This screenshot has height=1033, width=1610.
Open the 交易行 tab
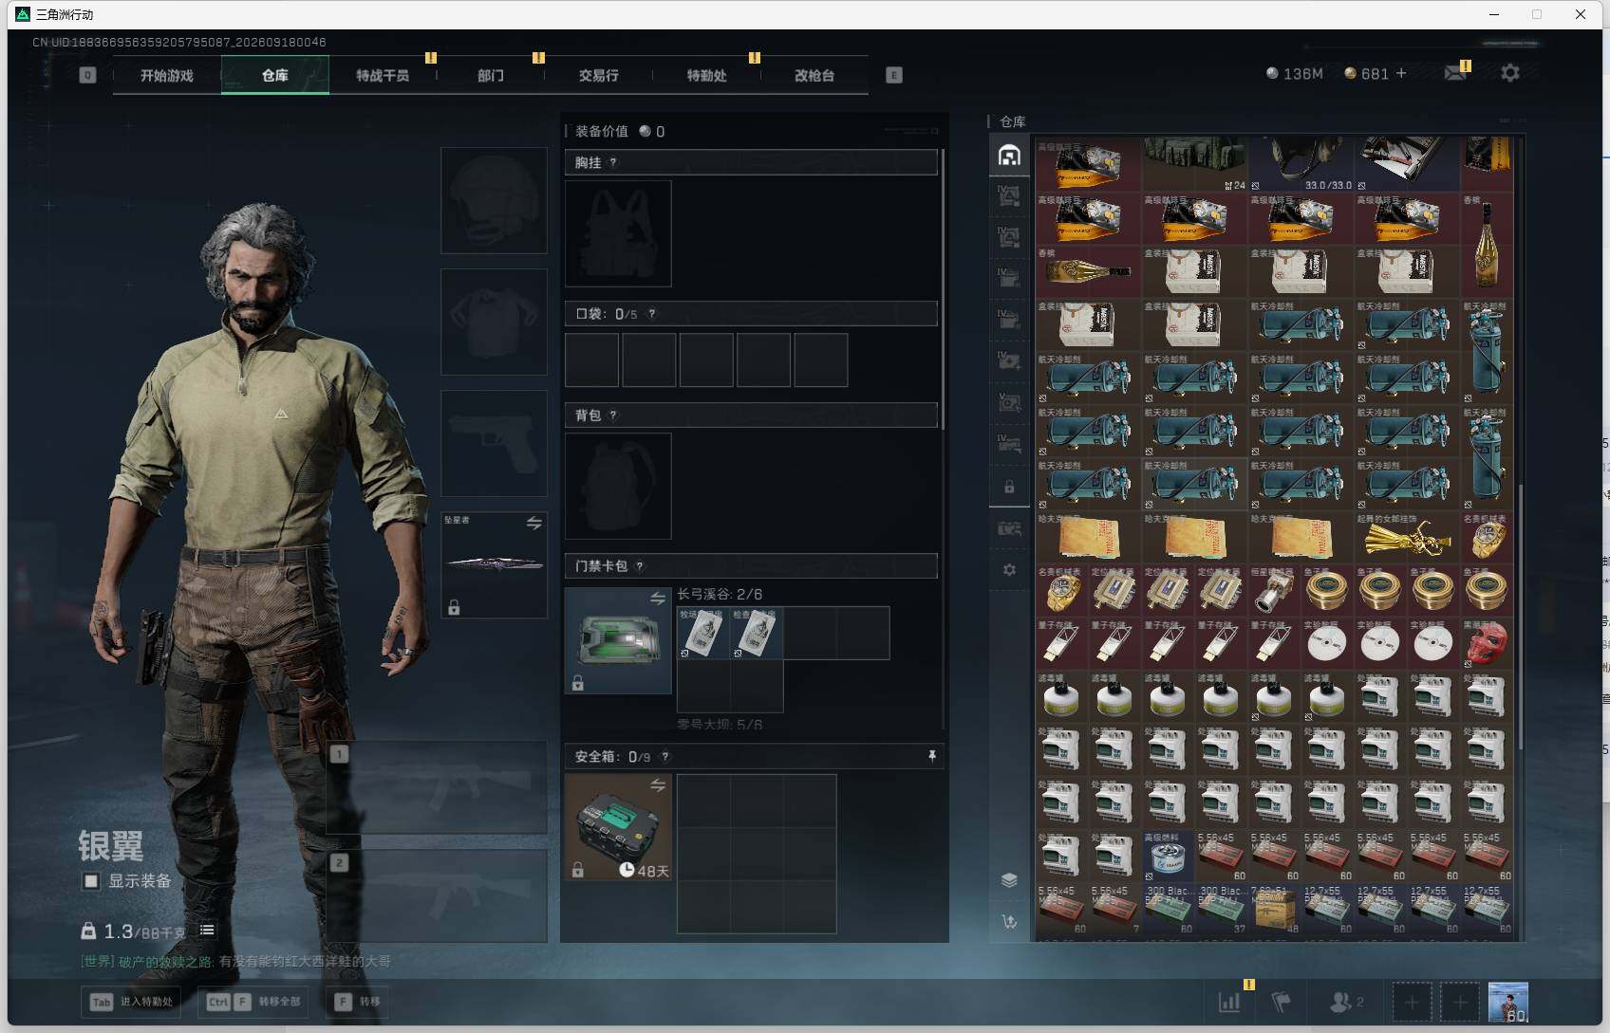coord(599,75)
